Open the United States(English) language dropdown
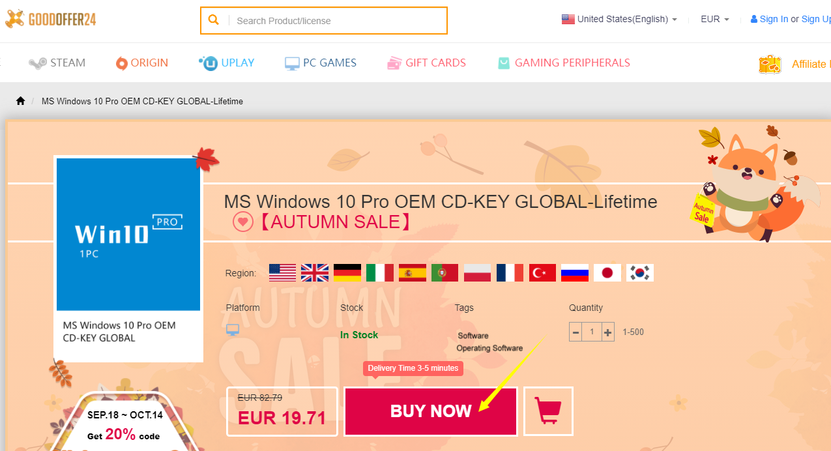The height and width of the screenshot is (451, 831). 619,20
